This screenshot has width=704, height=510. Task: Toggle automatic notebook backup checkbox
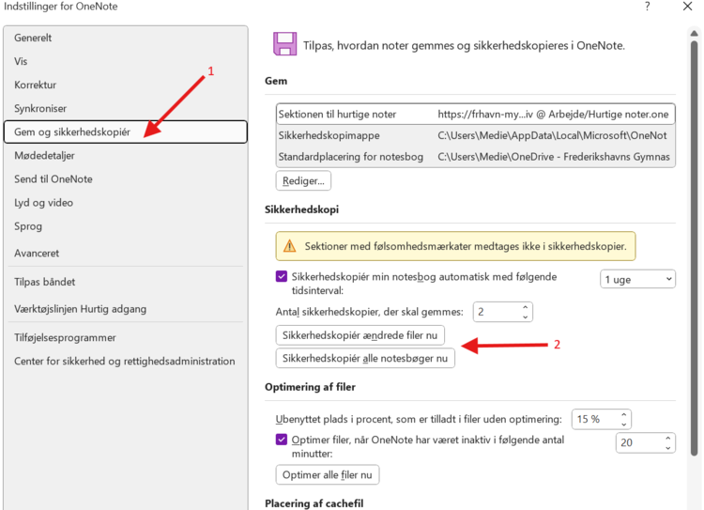pos(282,277)
